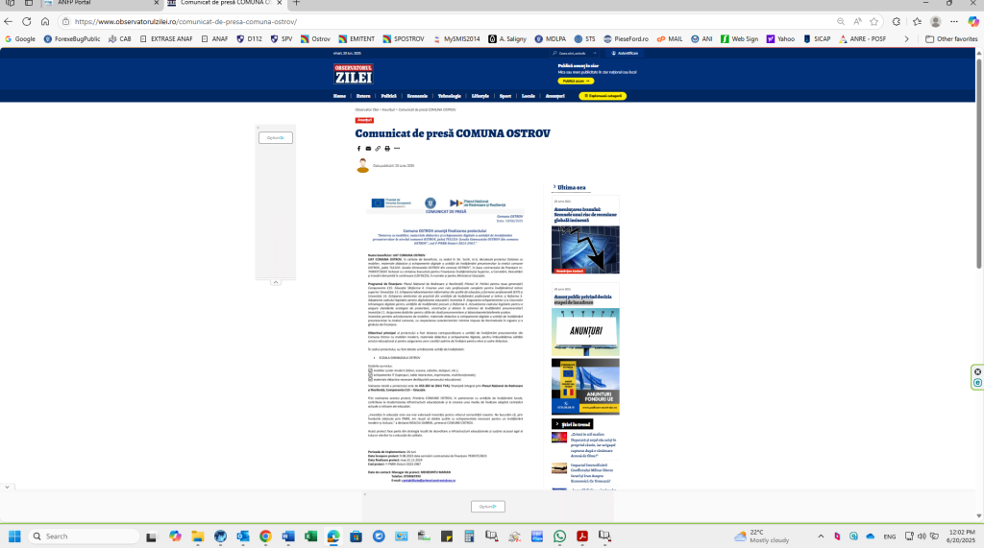This screenshot has height=548, width=984.
Task: Open the Anunțuri billboard thumbnail
Action: coord(585,332)
